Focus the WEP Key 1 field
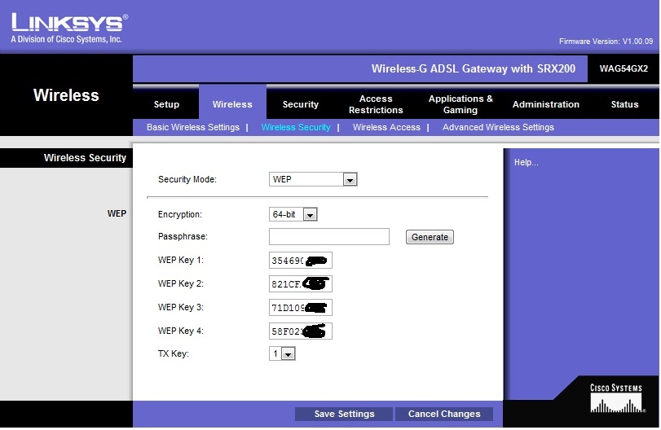Screen dimensions: 661x430 coord(300,261)
